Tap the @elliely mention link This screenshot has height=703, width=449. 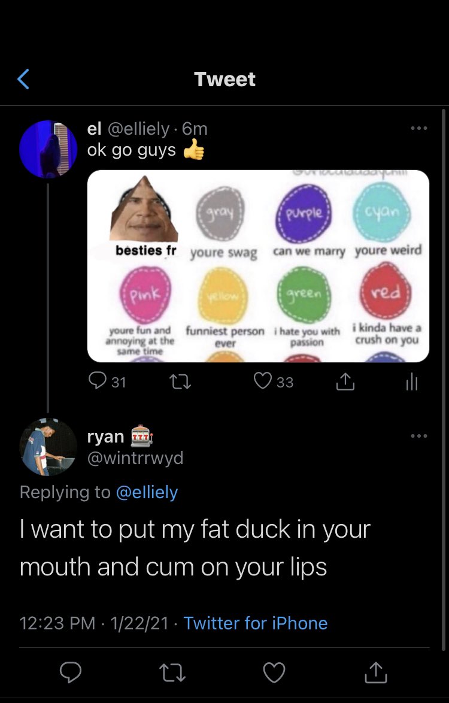pos(147,492)
